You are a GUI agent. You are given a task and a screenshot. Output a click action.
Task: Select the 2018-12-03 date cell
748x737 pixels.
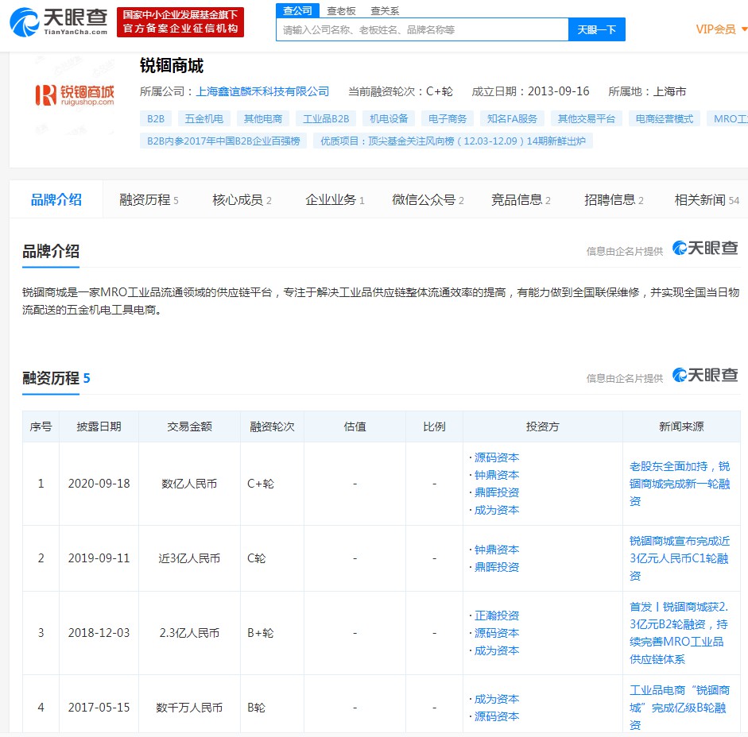(x=99, y=633)
